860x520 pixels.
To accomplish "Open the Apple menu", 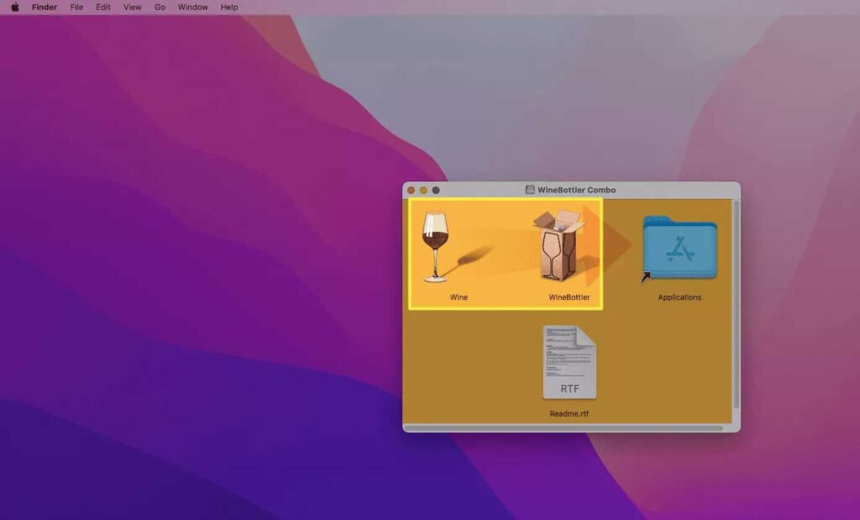I will tap(14, 7).
